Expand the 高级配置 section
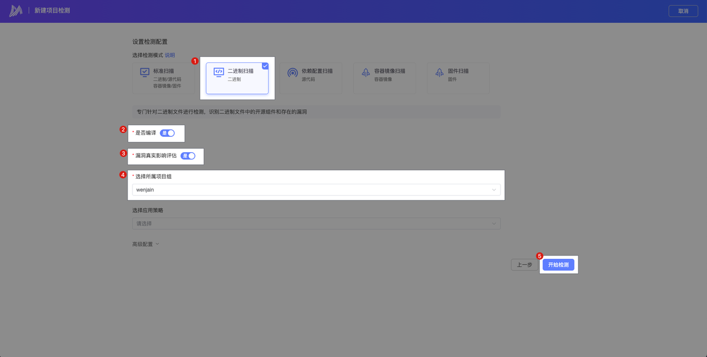Viewport: 707px width, 357px height. tap(145, 244)
